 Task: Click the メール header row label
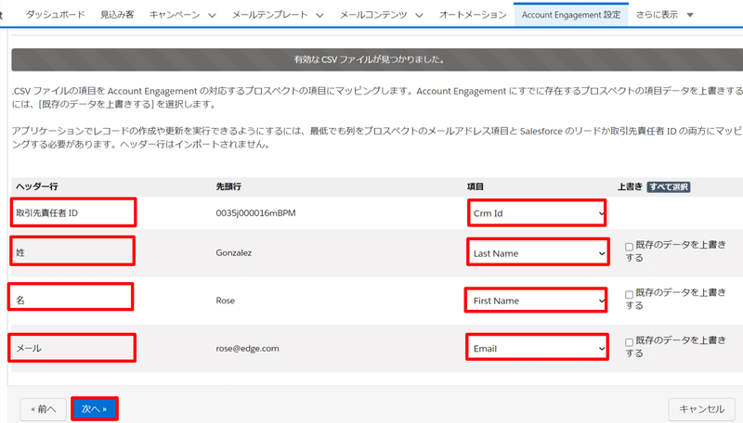[x=29, y=348]
